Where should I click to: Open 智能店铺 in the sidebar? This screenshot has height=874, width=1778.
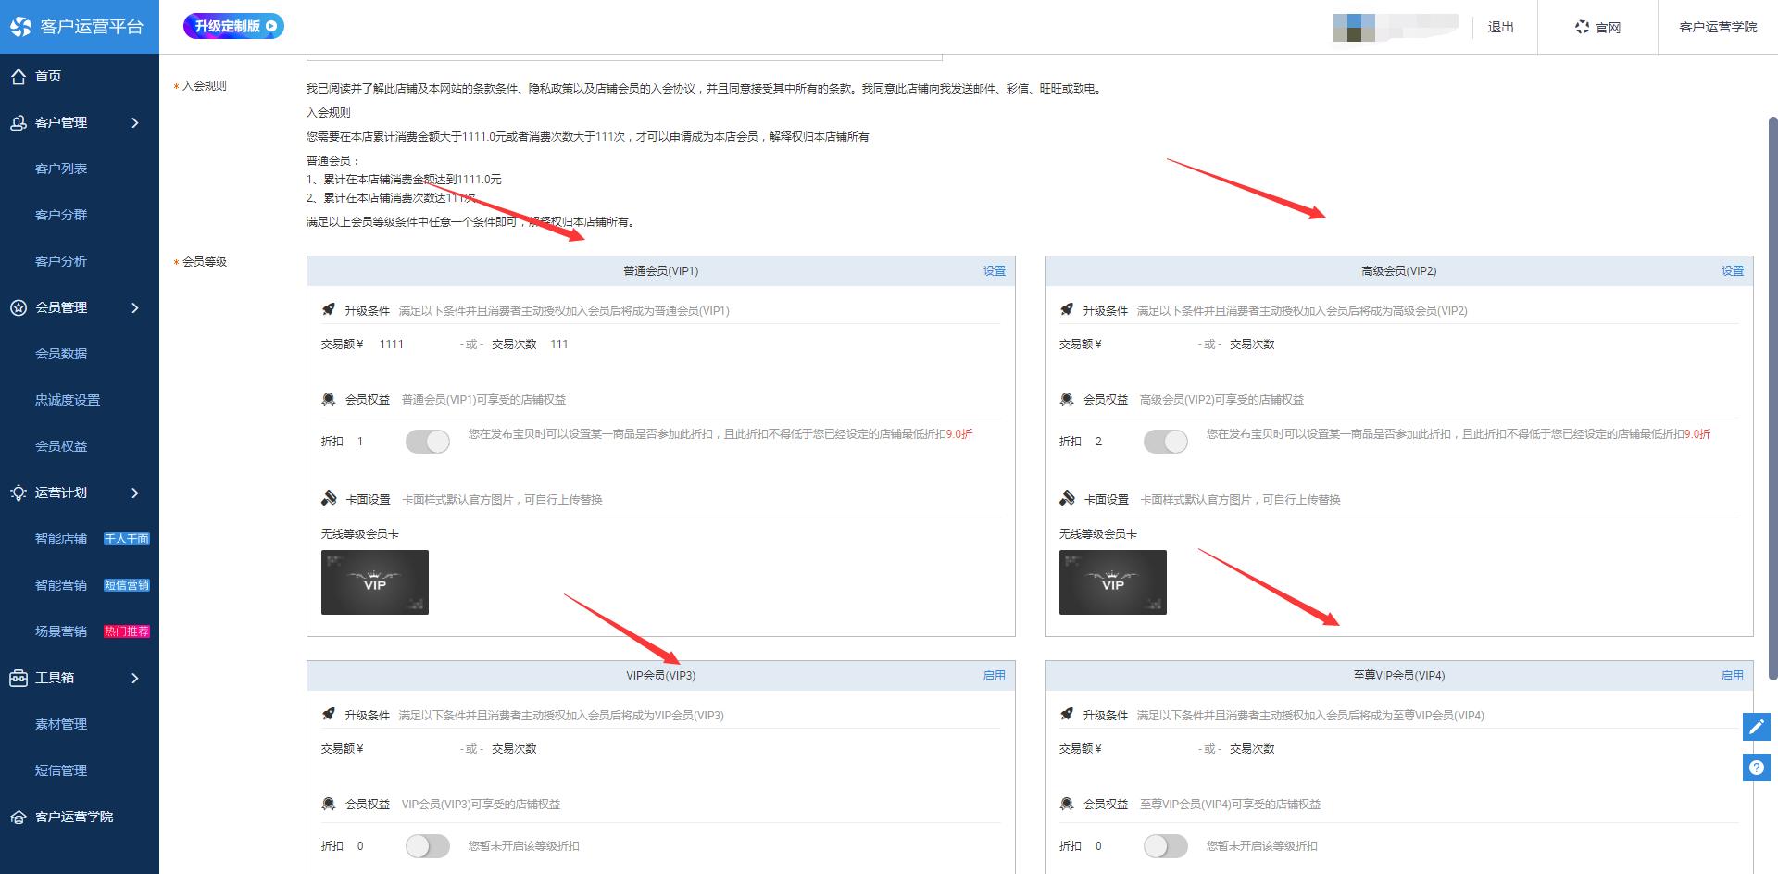click(x=61, y=539)
